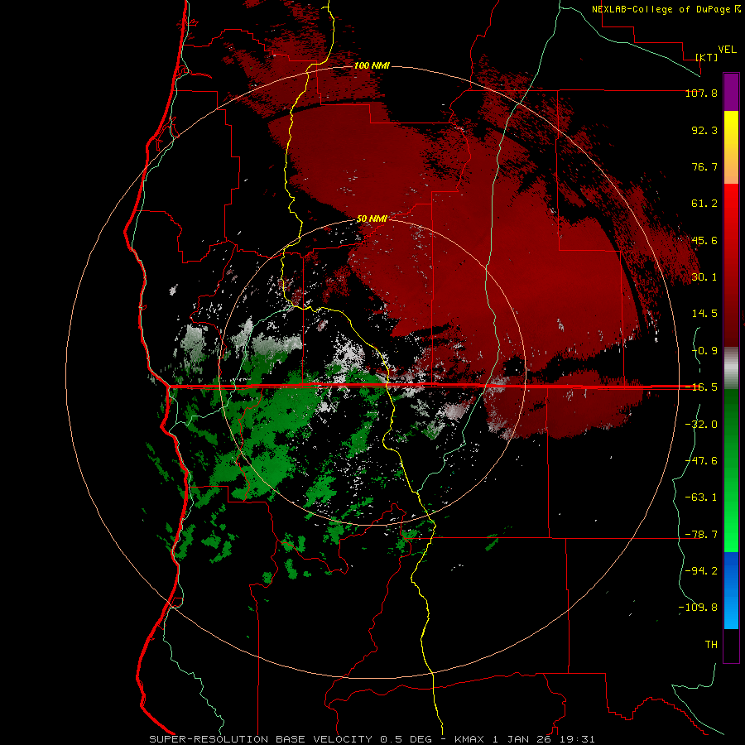Click the TH label beside the color bar

[x=711, y=644]
